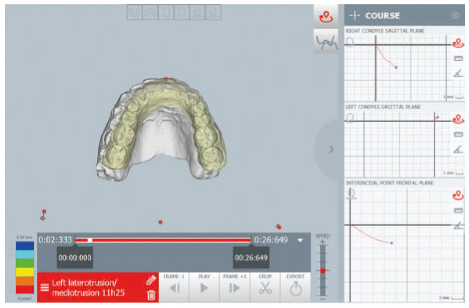Screen dimensions: 469x308
Task: Click the orange contact distance swatch
Action: tap(24, 281)
